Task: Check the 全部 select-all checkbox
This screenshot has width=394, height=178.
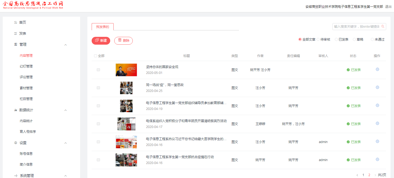Action: tap(95, 55)
